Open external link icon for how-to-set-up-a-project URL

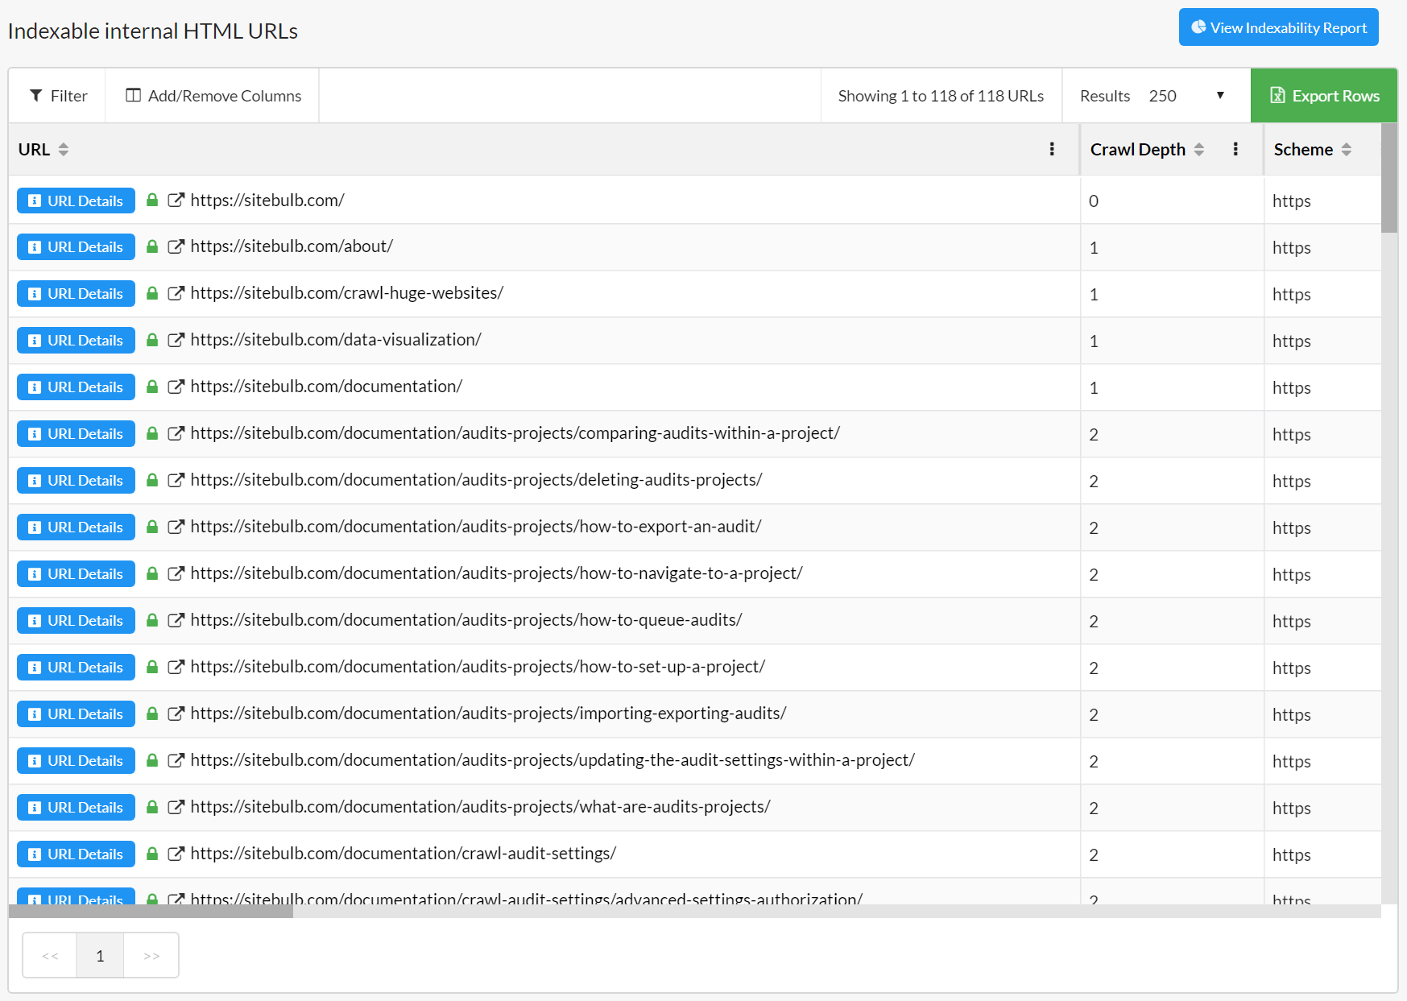[x=176, y=667]
